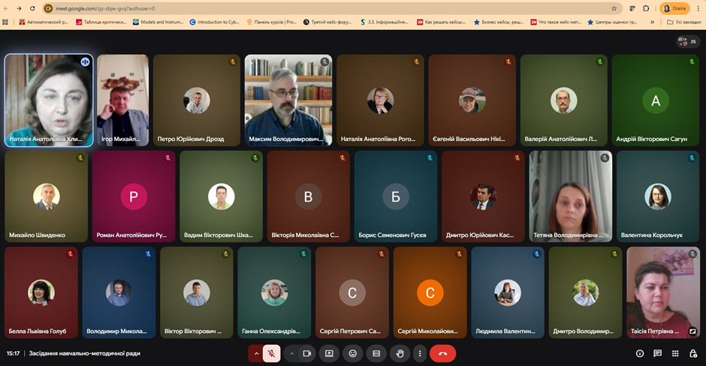Click the red Leave call button

click(x=442, y=354)
